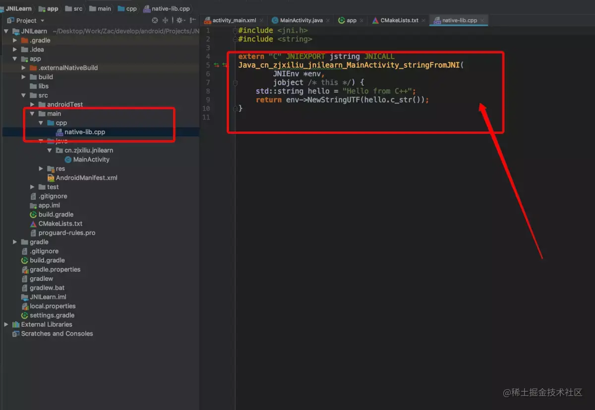
Task: Click the External Libraries bar-chart icon
Action: (x=16, y=325)
